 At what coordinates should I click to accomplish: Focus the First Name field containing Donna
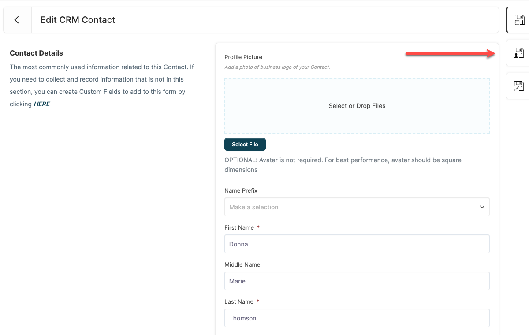(357, 244)
